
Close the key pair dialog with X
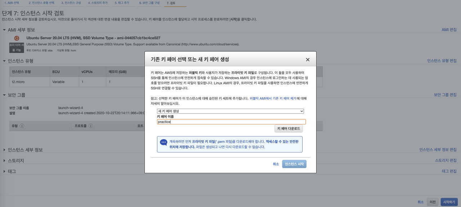point(308,60)
